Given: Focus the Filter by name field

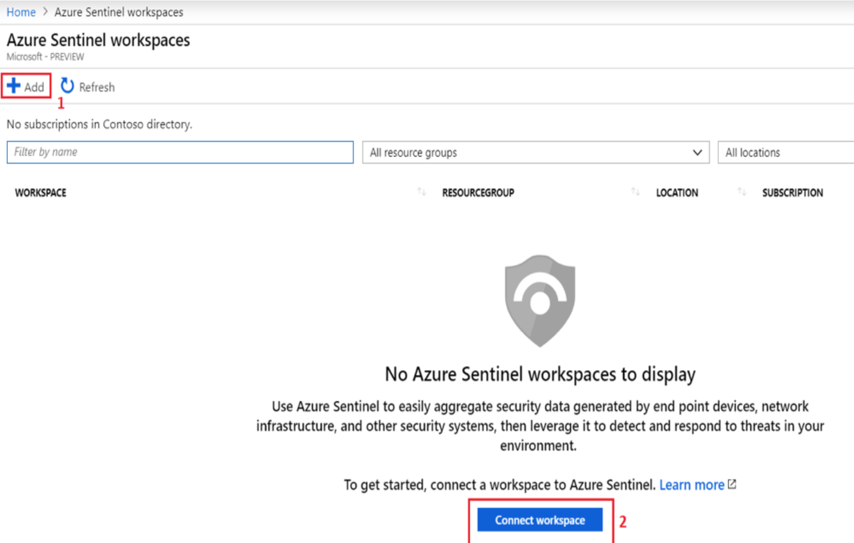Looking at the screenshot, I should pyautogui.click(x=180, y=152).
